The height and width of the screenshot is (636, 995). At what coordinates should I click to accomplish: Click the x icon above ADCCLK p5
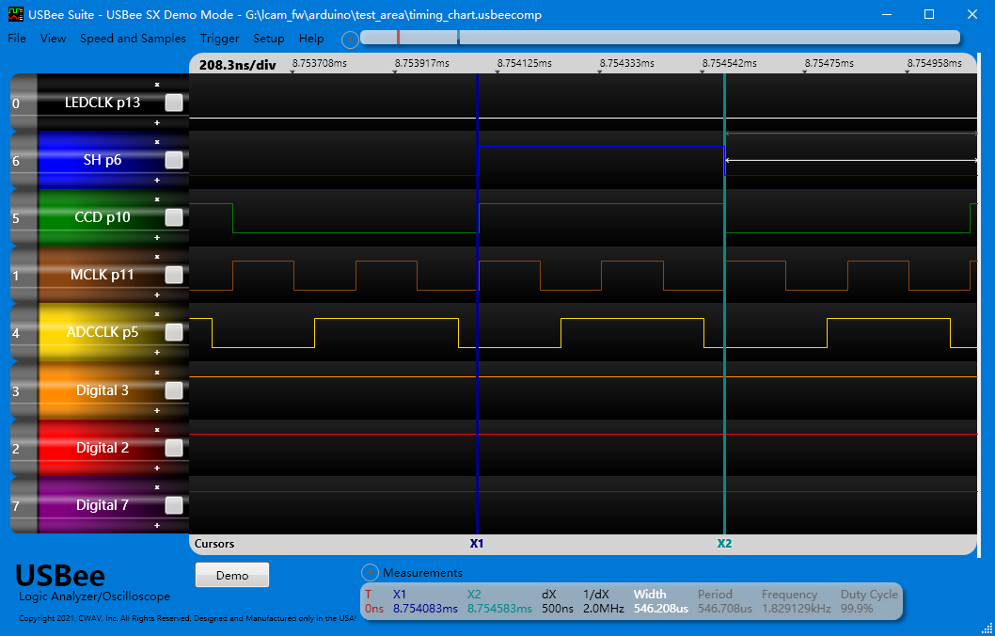(x=157, y=314)
